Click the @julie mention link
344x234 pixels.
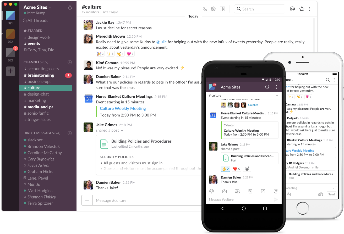161,42
